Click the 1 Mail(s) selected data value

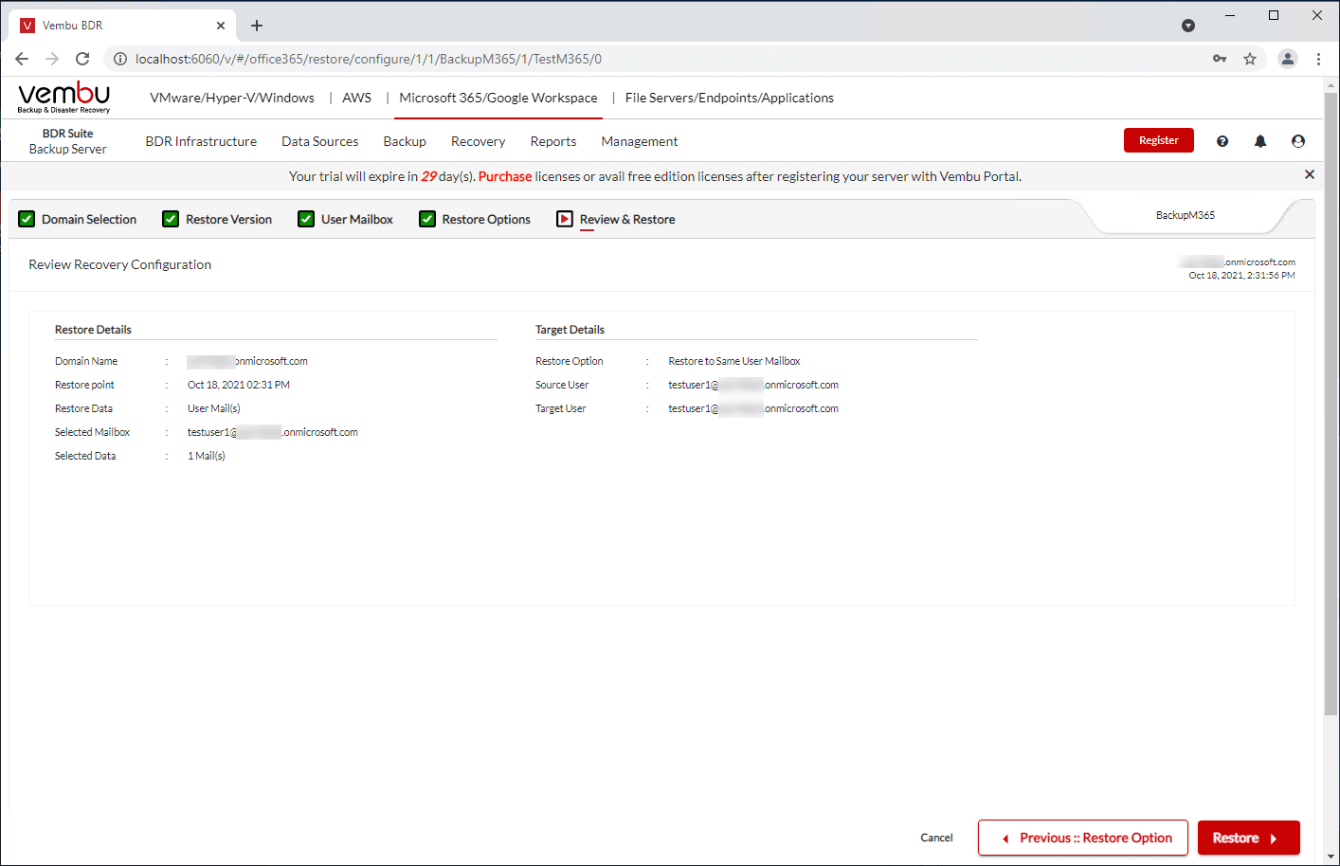[x=207, y=456]
